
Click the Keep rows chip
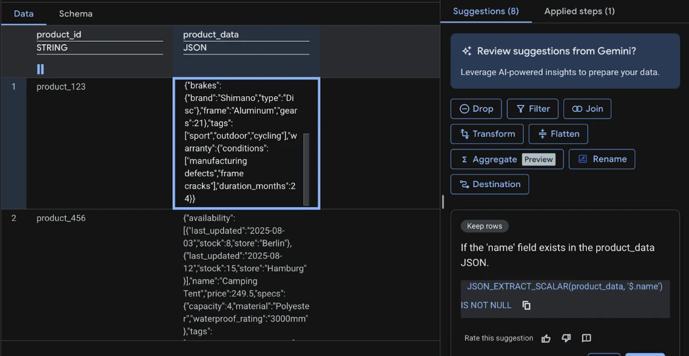pyautogui.click(x=484, y=226)
